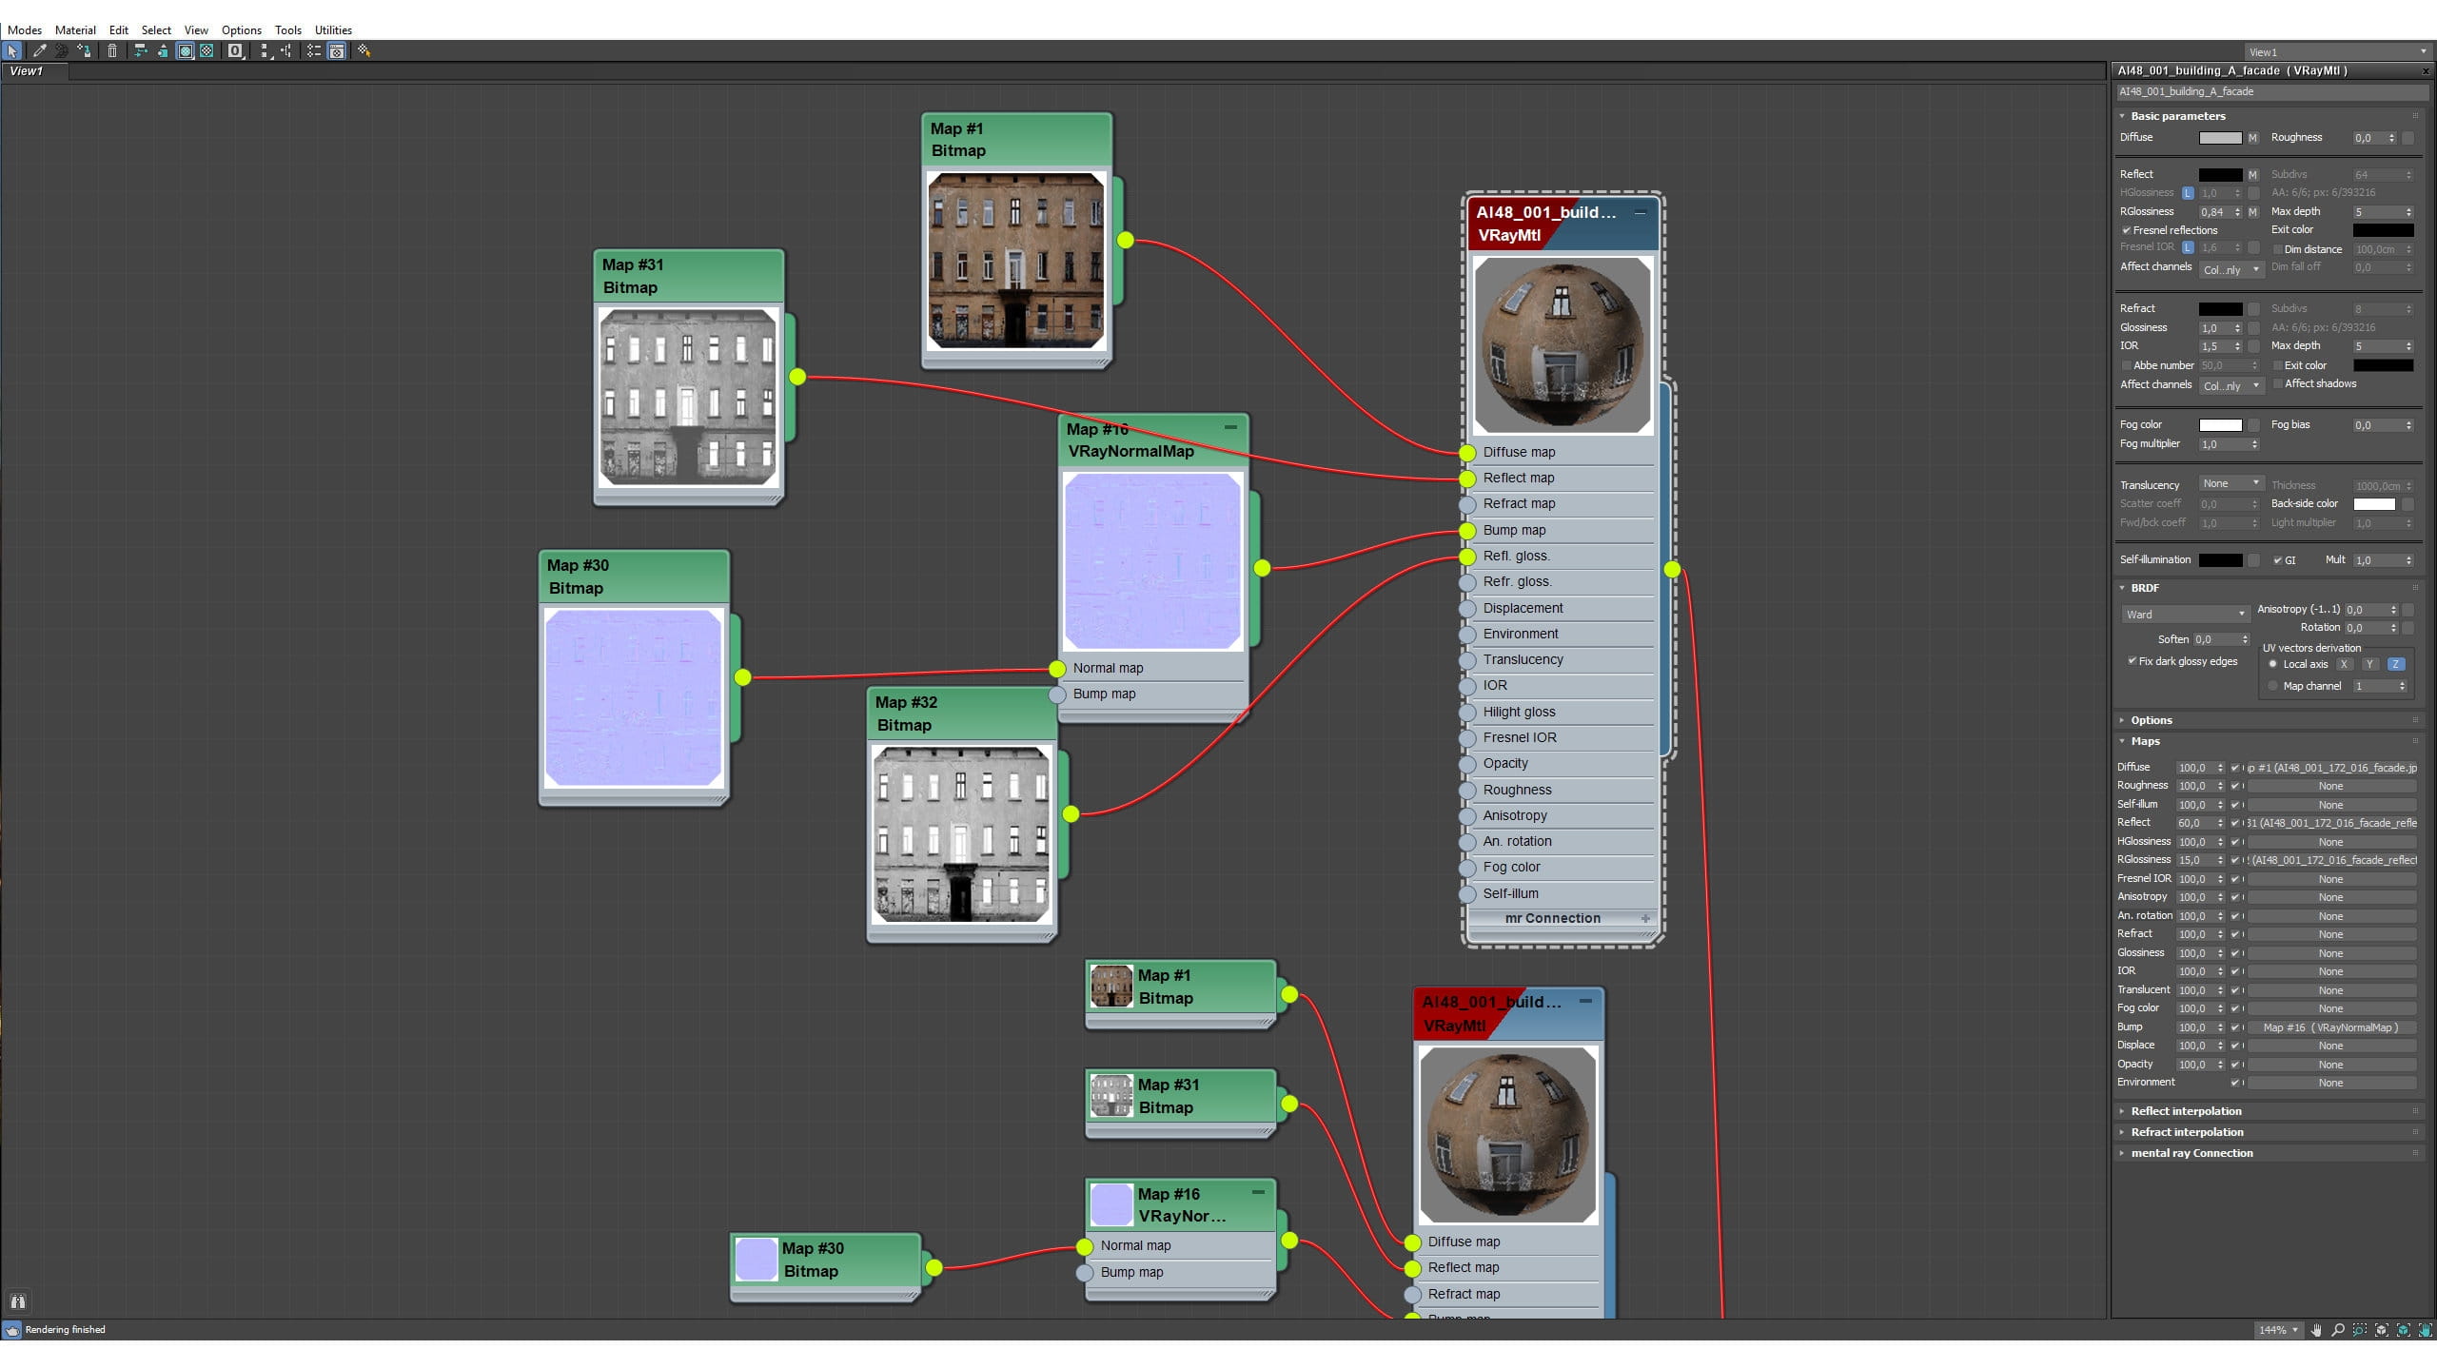Toggle the Fresnel reflections checkbox
The width and height of the screenshot is (2437, 1369).
click(2127, 230)
